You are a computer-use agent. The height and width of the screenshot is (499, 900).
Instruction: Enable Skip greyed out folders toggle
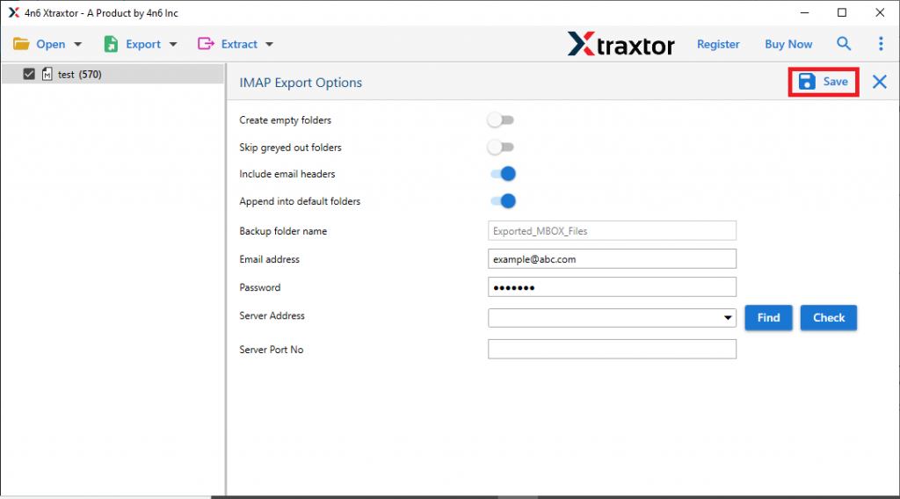501,147
